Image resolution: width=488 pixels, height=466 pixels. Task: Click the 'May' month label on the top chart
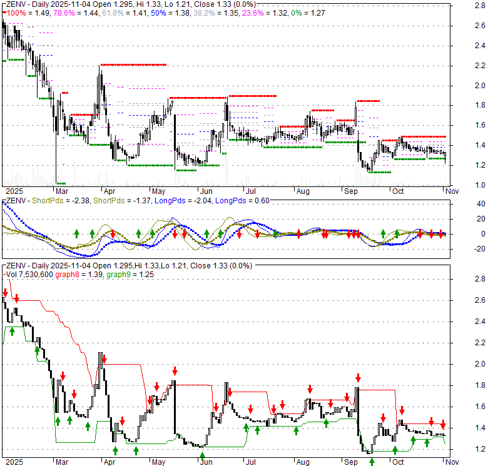tap(159, 191)
